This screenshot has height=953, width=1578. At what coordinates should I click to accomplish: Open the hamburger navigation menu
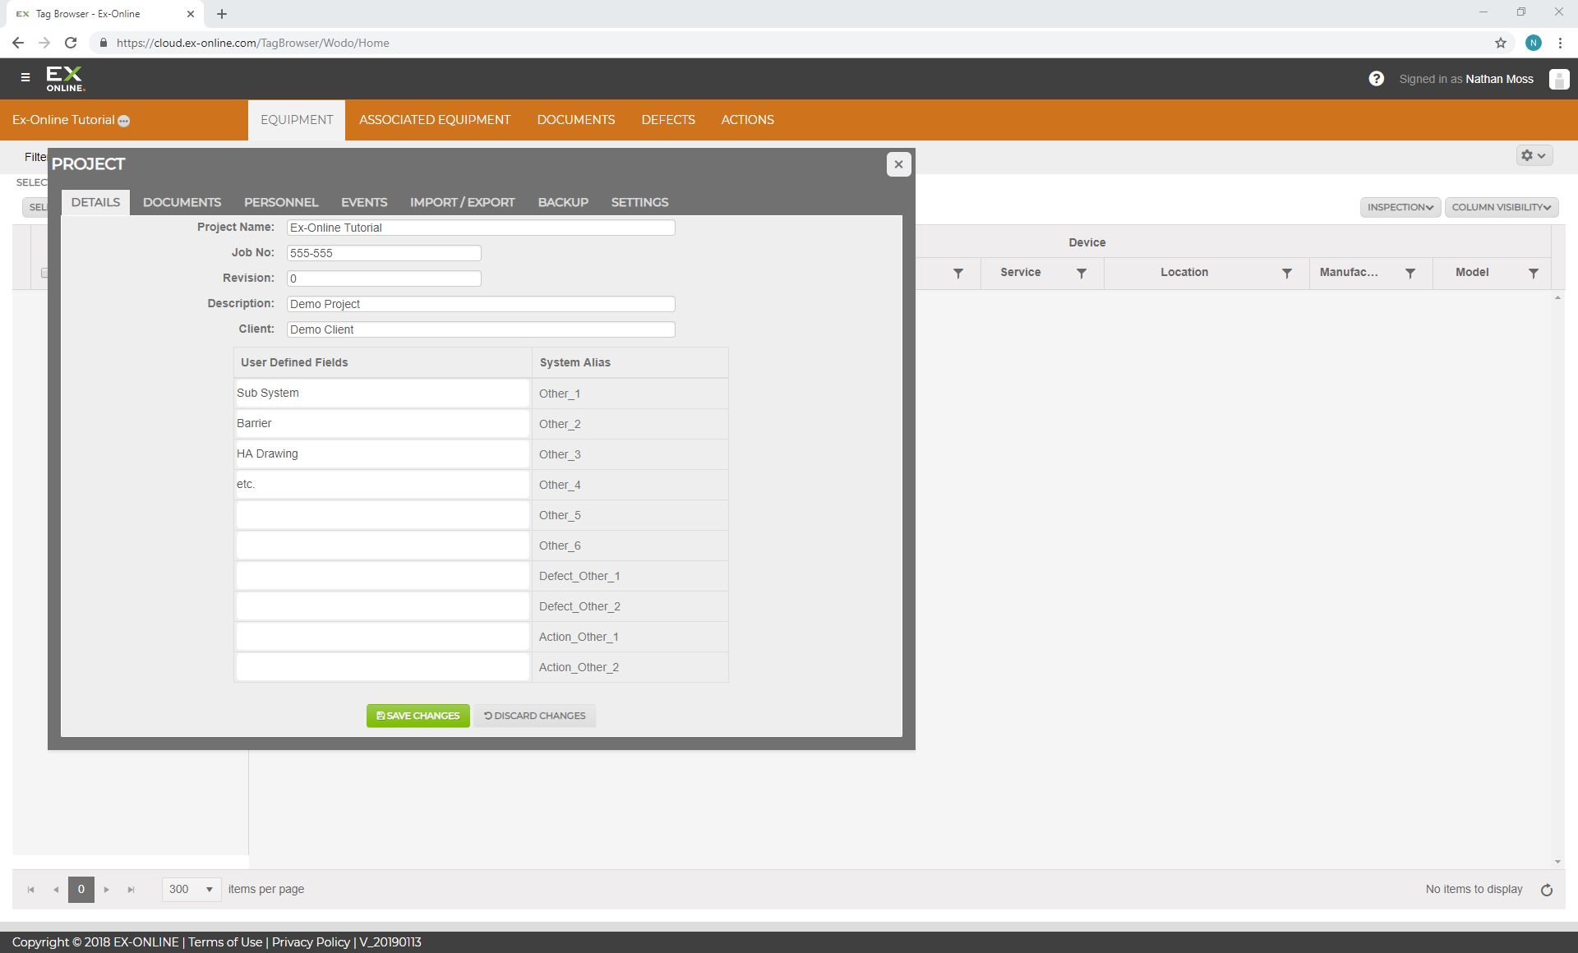point(25,77)
